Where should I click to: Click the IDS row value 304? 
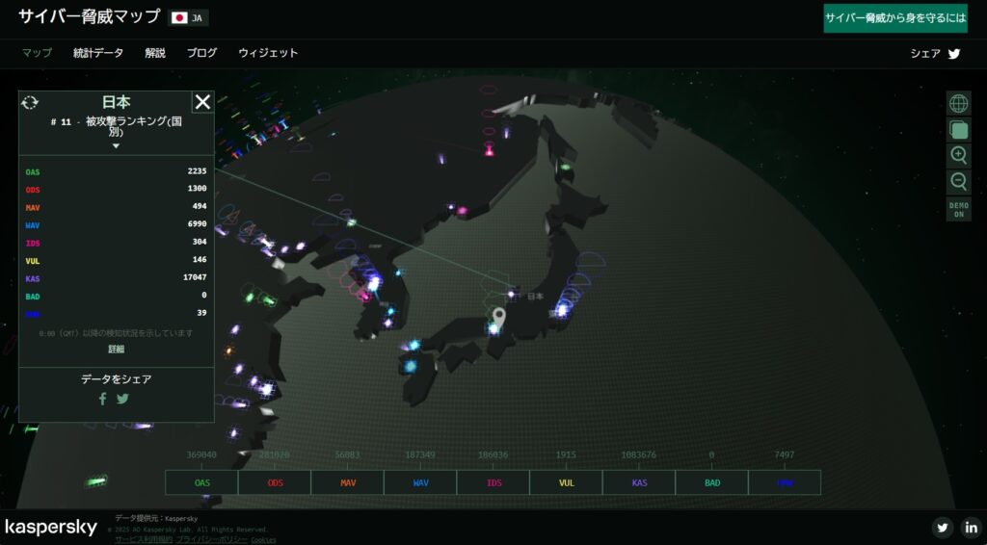tap(200, 242)
